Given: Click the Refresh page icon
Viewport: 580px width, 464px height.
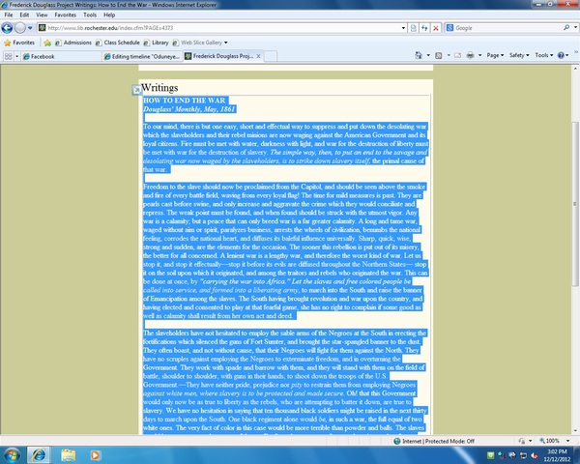Looking at the screenshot, I should tap(424, 28).
